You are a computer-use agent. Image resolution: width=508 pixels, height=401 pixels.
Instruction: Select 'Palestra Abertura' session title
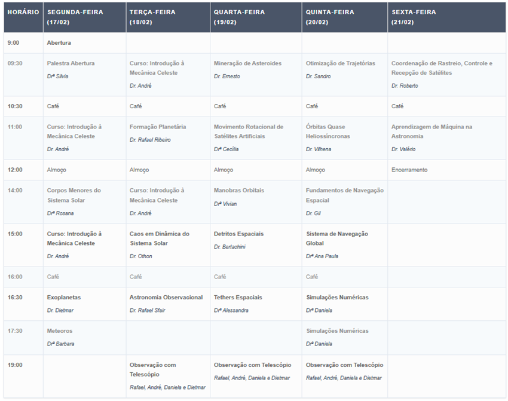[x=71, y=63]
